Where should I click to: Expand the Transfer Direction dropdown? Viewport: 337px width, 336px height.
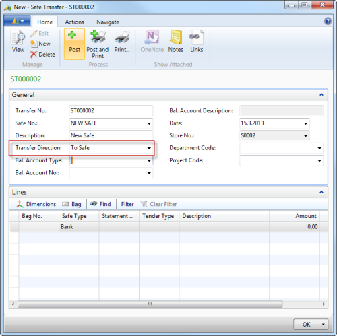(x=149, y=148)
